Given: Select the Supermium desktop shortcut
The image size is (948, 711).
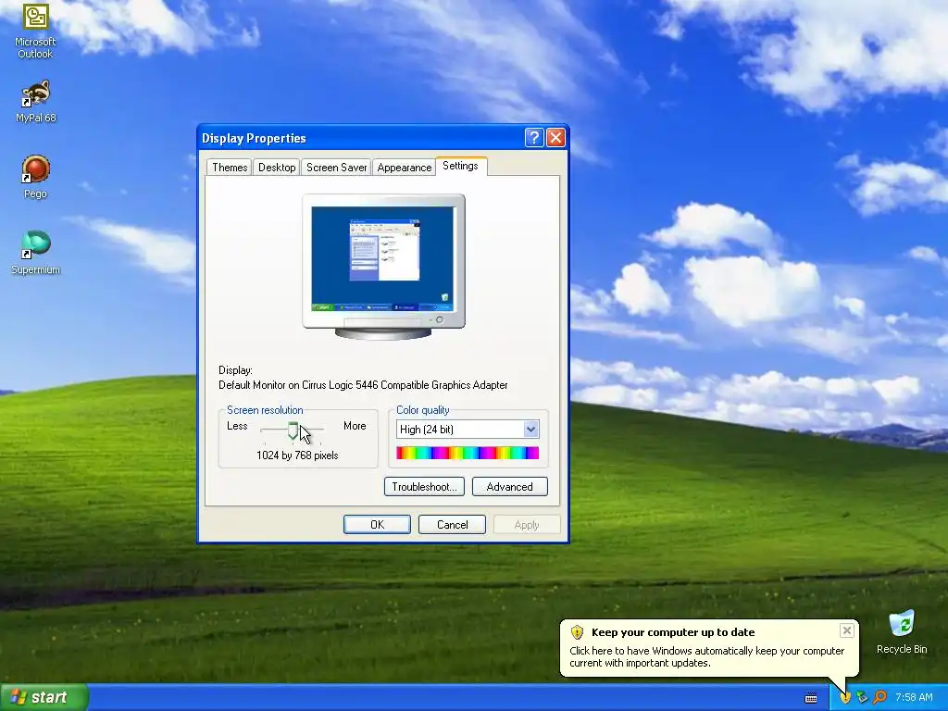Looking at the screenshot, I should pyautogui.click(x=35, y=253).
